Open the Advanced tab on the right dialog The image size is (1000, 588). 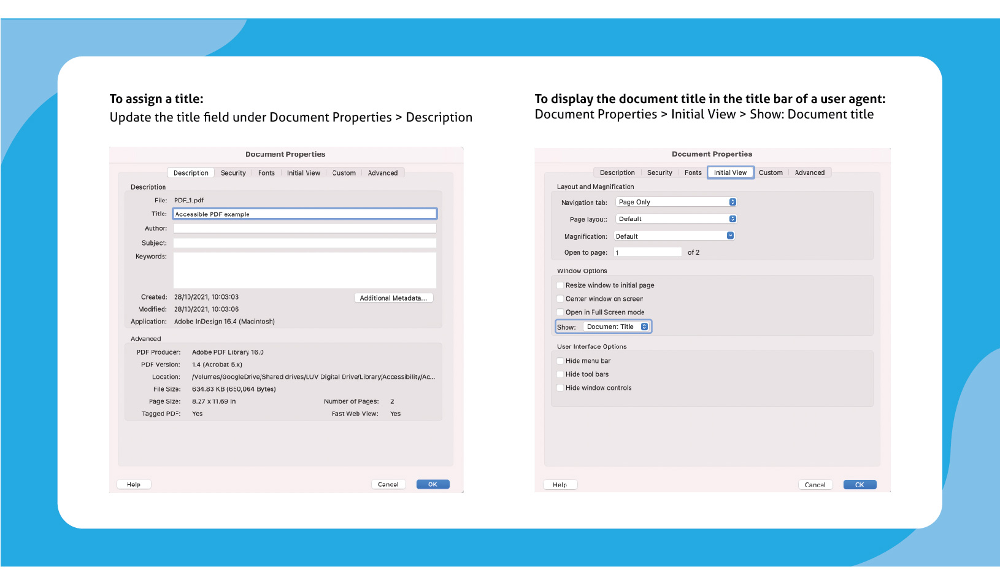click(810, 172)
